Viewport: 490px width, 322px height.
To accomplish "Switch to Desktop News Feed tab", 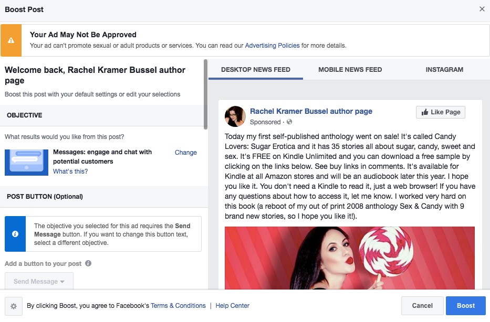I will tap(256, 70).
